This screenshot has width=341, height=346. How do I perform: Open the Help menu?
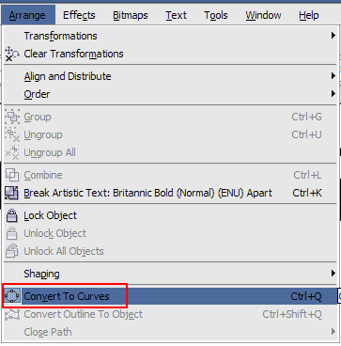pos(309,15)
